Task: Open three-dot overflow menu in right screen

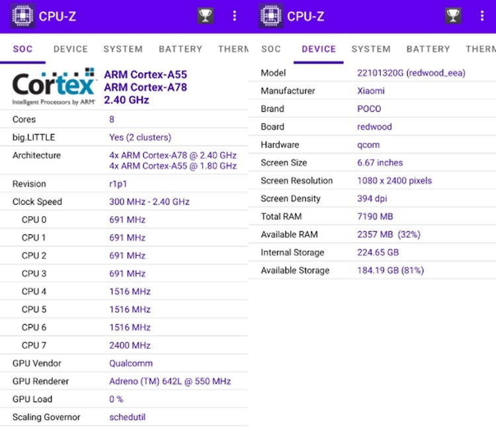Action: tap(482, 16)
